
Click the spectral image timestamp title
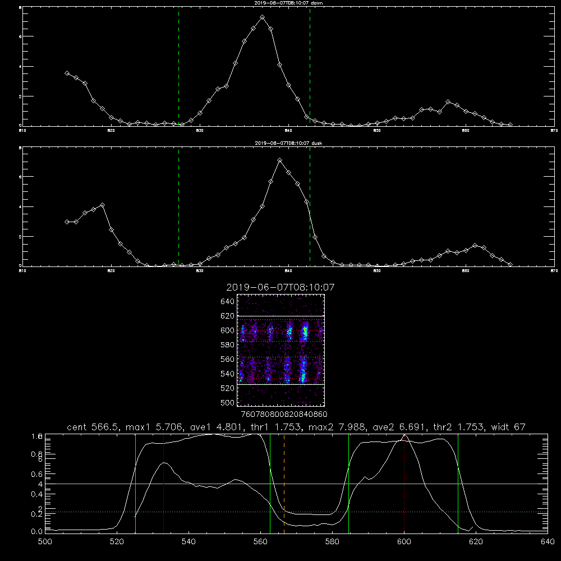click(x=280, y=287)
